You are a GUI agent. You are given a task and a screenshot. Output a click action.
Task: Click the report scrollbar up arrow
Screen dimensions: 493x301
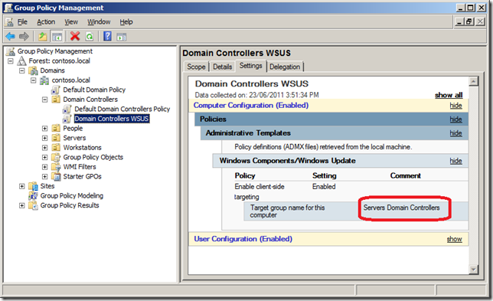(x=474, y=81)
